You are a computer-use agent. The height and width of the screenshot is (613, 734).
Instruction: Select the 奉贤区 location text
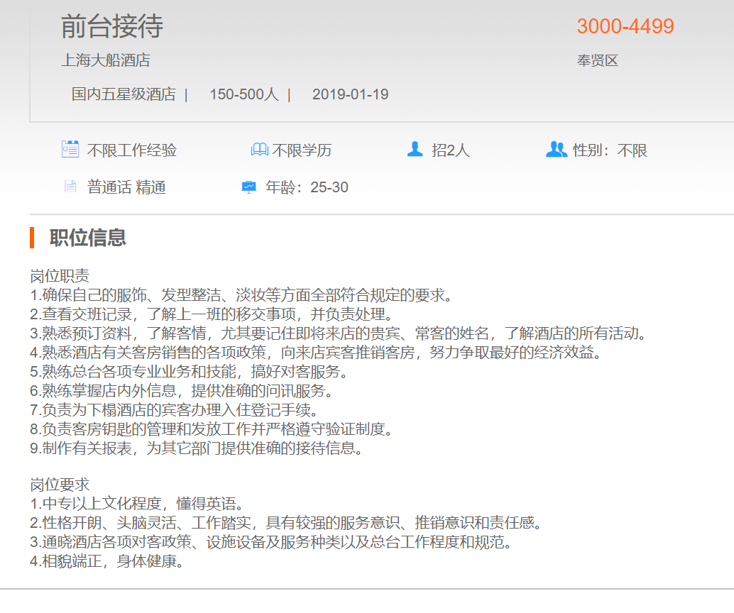pyautogui.click(x=597, y=61)
